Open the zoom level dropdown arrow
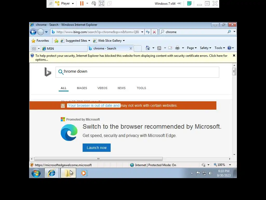The image size is (266, 200). 230,165
